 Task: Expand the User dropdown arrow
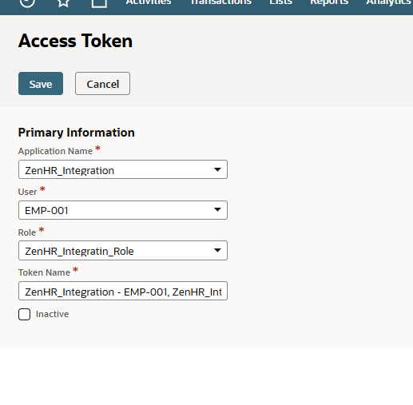[217, 210]
